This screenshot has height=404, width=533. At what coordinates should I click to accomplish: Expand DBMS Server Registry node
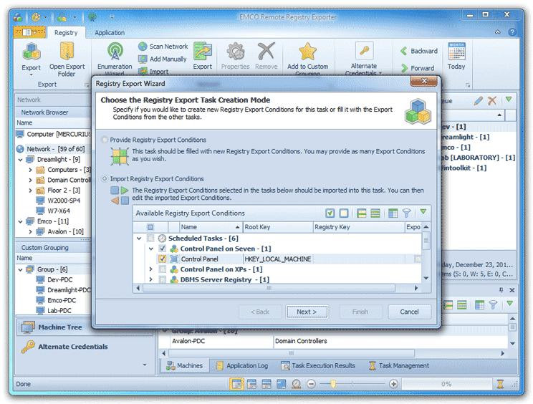(151, 279)
